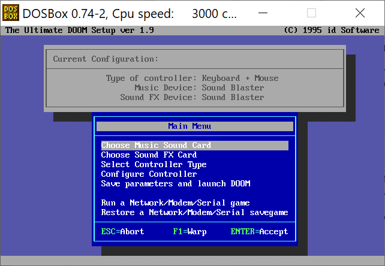
Task: Click the ENTER=Accept hint
Action: pyautogui.click(x=259, y=231)
